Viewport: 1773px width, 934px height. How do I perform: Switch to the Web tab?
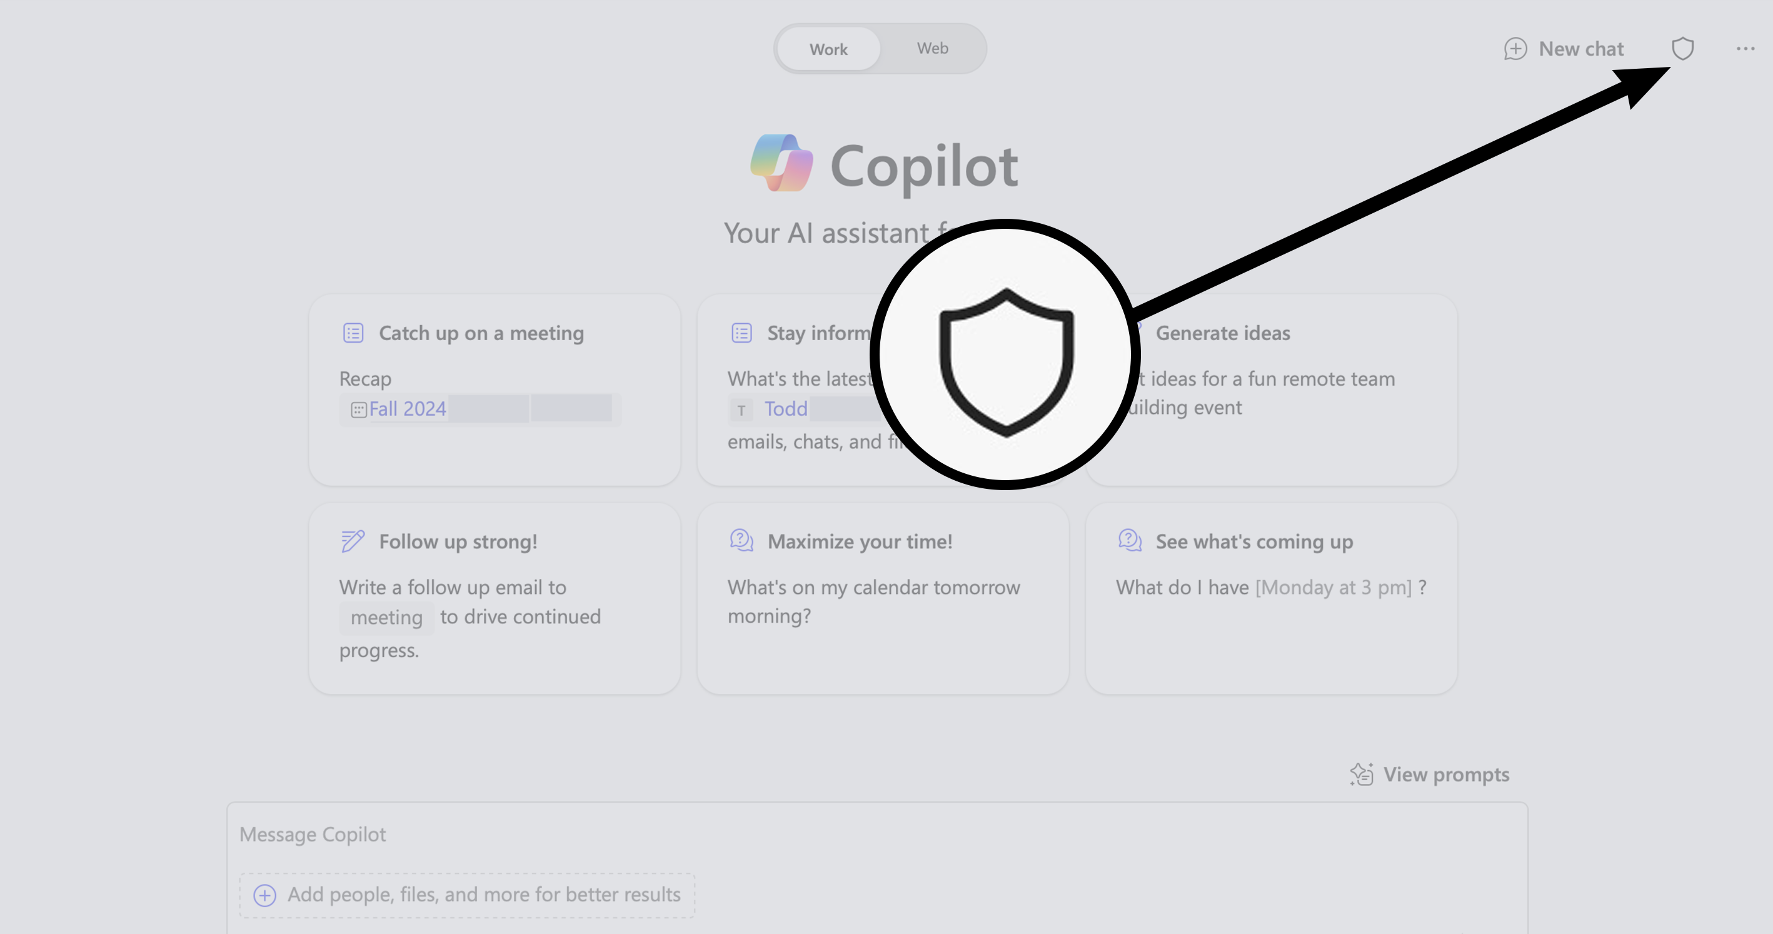coord(932,48)
